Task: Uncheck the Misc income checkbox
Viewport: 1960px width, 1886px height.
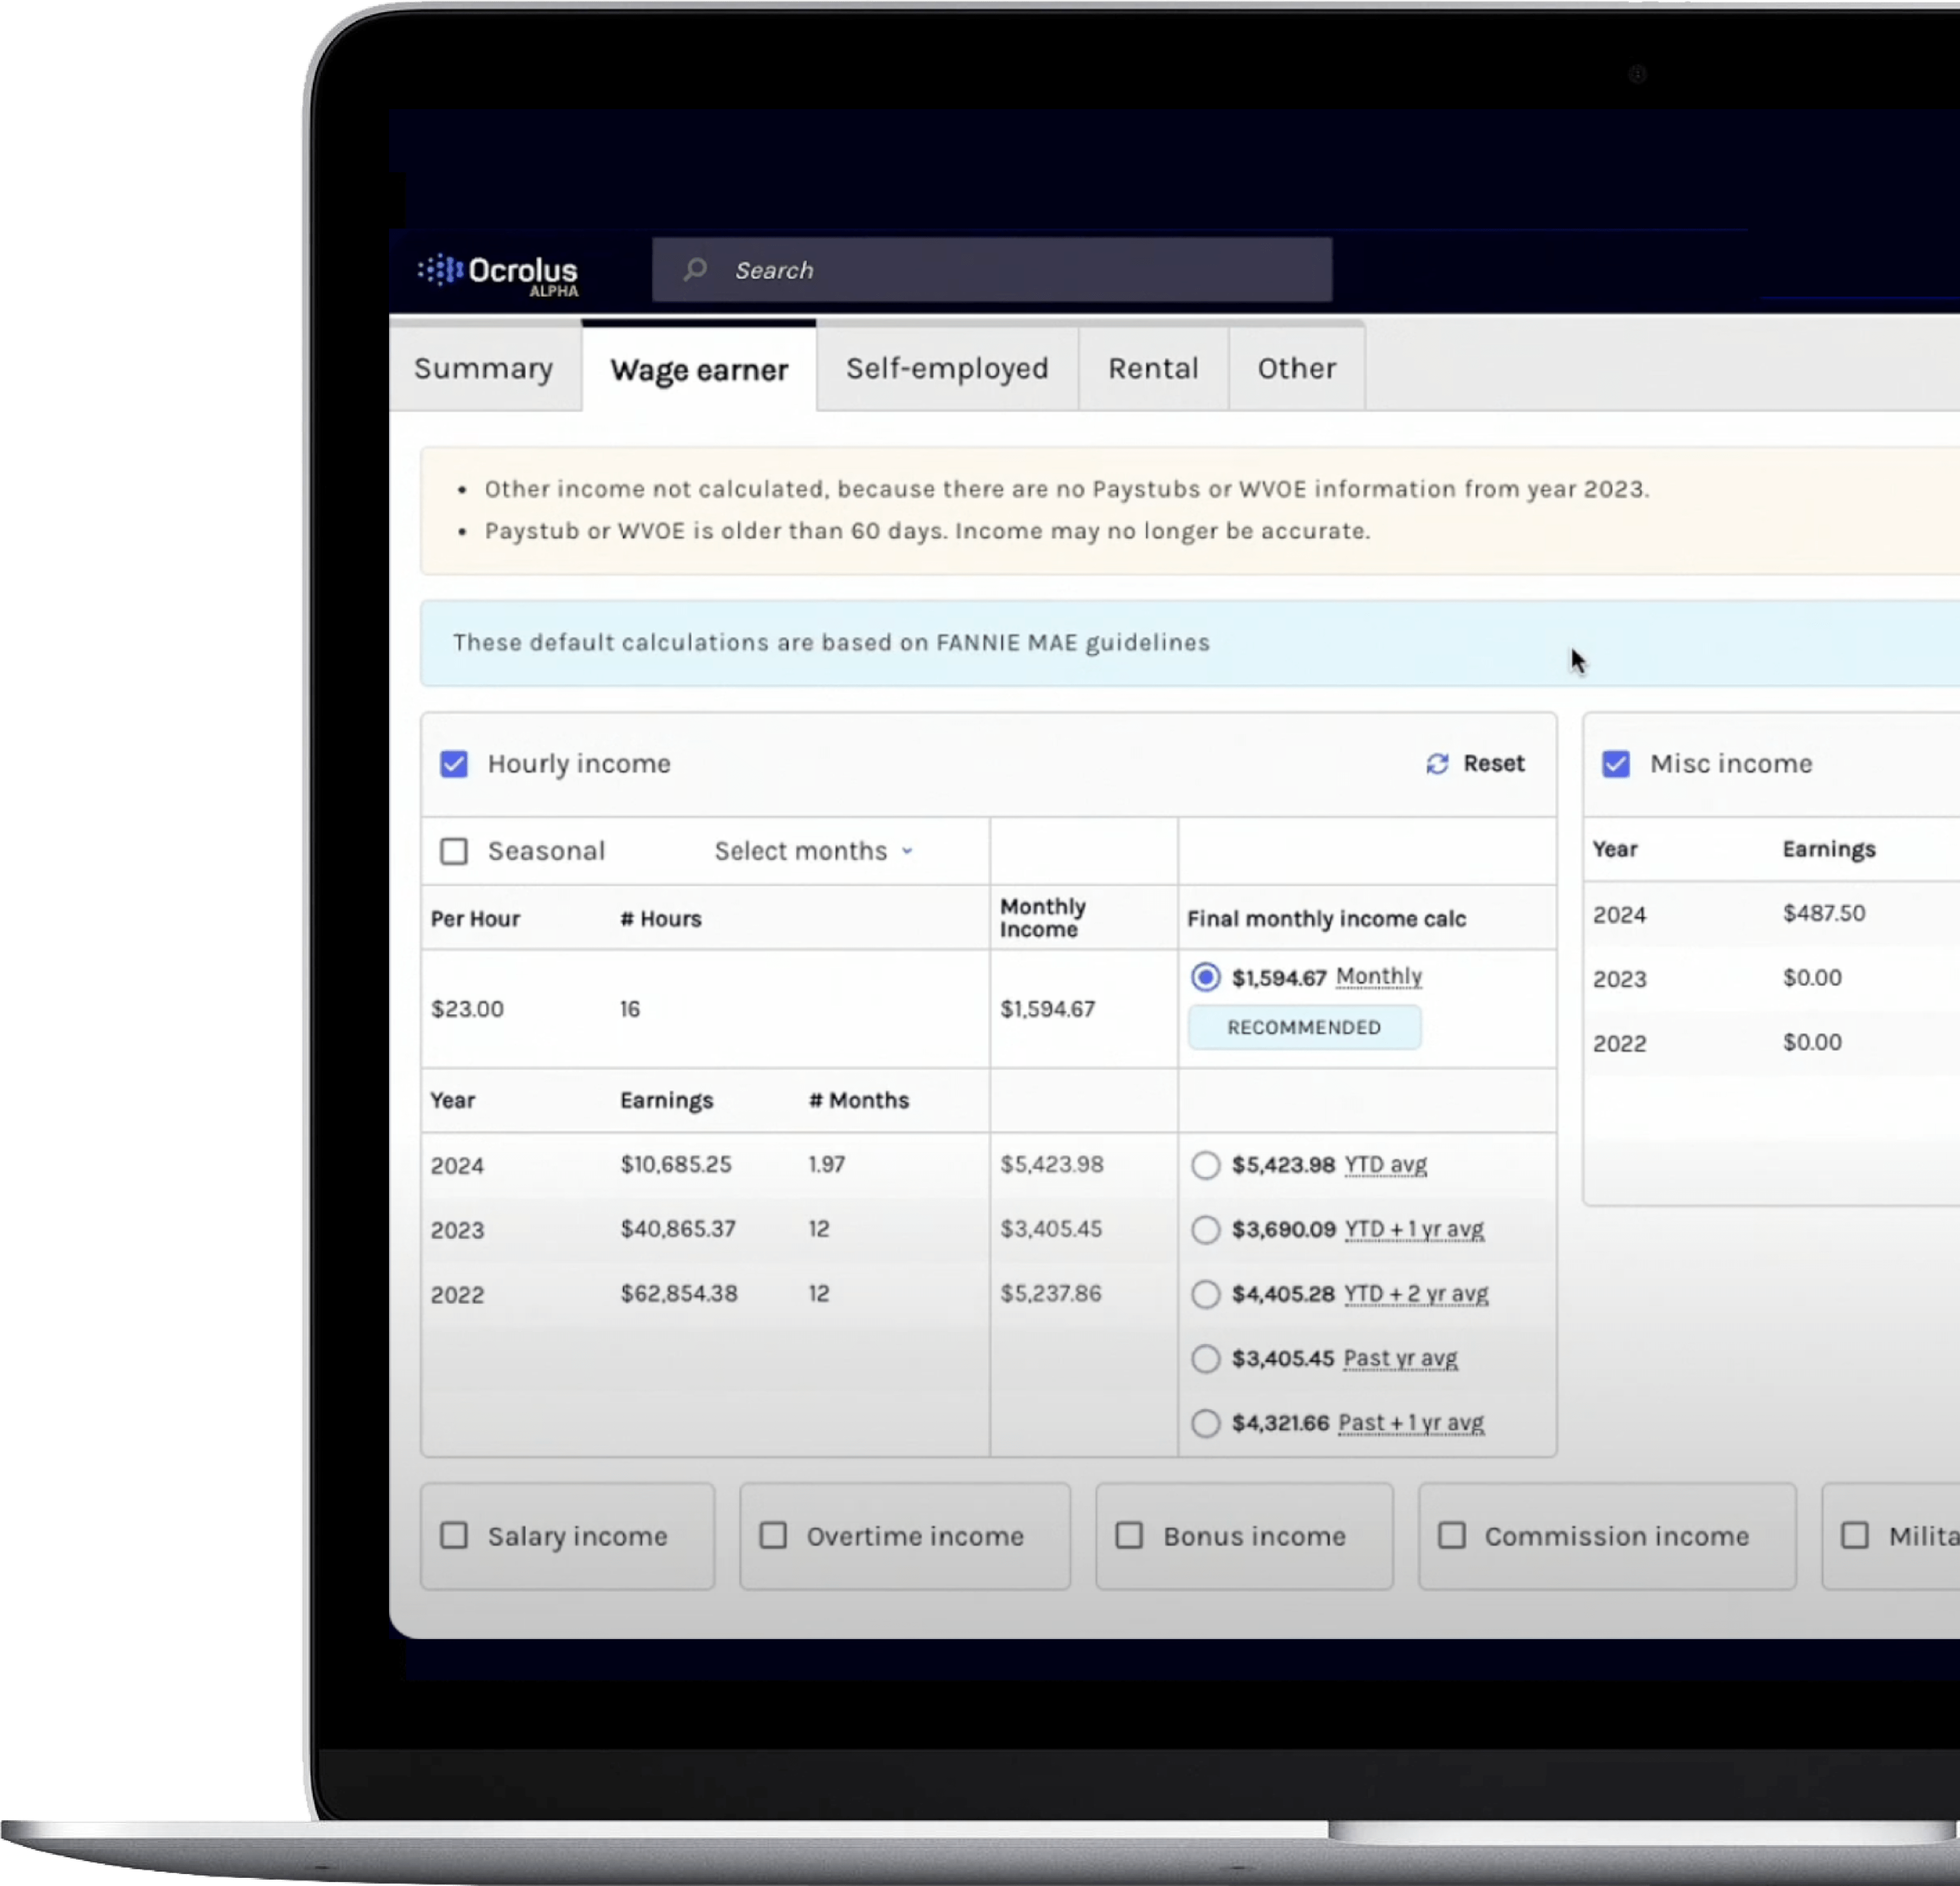Action: tap(1616, 764)
